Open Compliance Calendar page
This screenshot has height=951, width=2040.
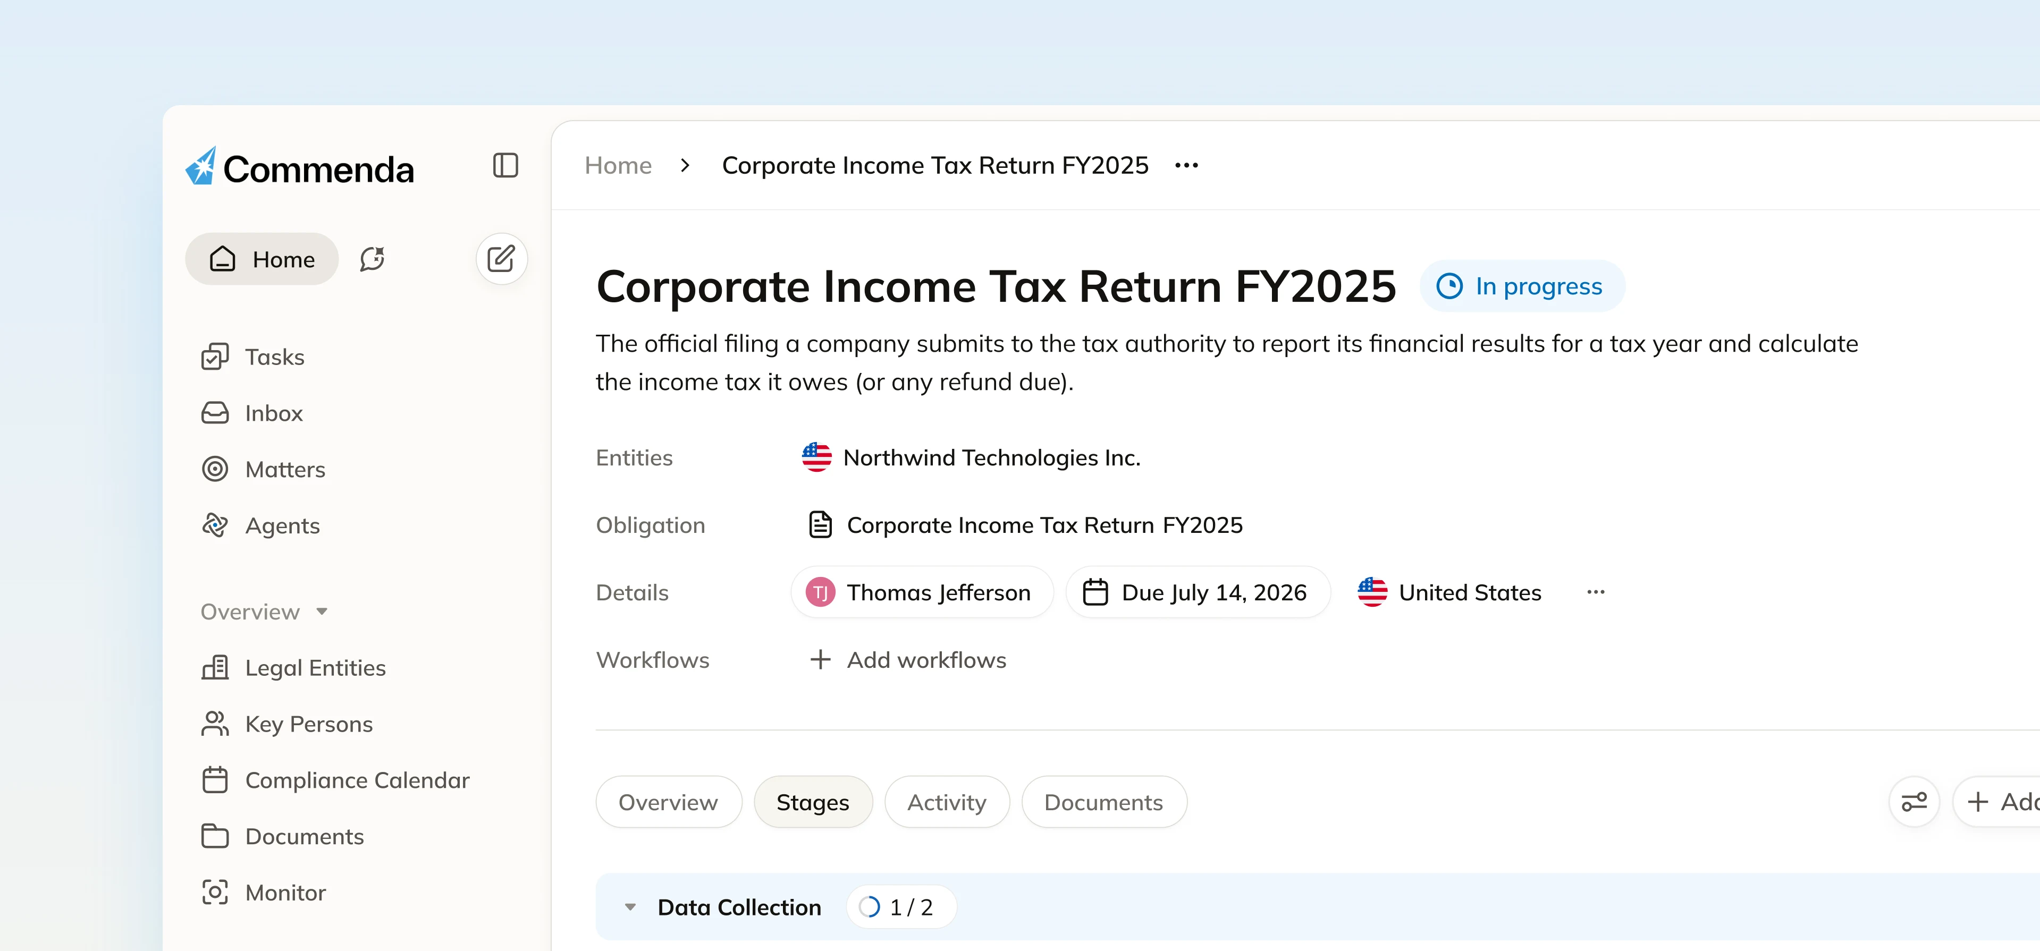tap(335, 781)
